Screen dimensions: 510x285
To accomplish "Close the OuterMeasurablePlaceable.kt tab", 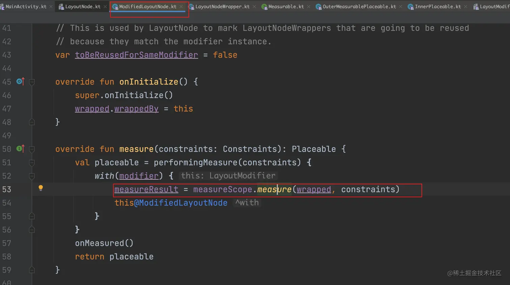I will (400, 6).
